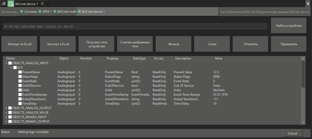This screenshot has width=312, height=139.
Task: Check the AckedTransitions checkbox
Action: (20, 99)
